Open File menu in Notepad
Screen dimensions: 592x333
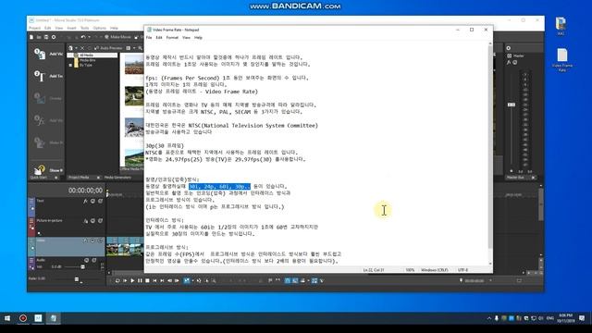(x=149, y=38)
